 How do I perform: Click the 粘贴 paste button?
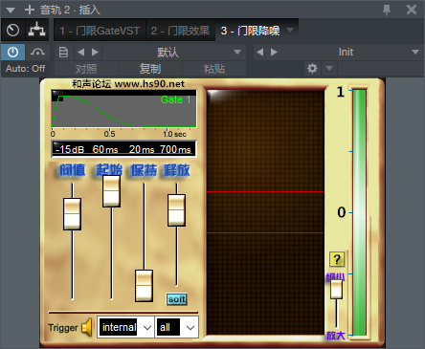(x=214, y=69)
